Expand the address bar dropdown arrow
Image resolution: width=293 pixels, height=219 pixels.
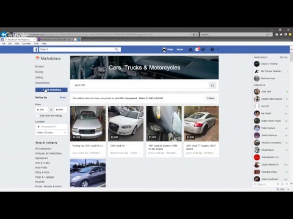click(190, 35)
